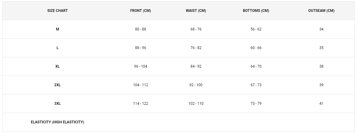The height and width of the screenshot is (134, 358).
Task: Select the 2XL size row label
Action: click(x=58, y=85)
